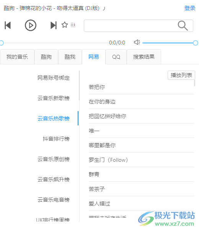Switch to the 酷狗 tab

46,57
